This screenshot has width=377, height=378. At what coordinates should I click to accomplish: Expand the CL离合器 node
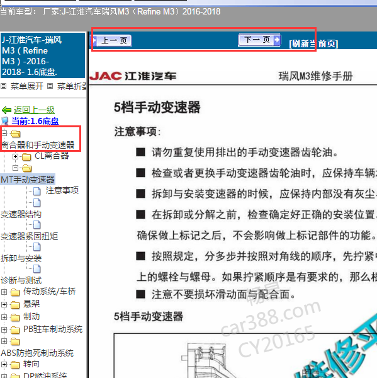[15, 156]
